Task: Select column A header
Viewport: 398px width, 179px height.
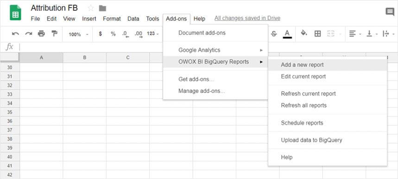Action: coord(41,58)
